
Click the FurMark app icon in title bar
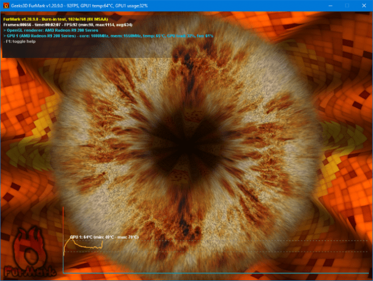(x=6, y=6)
